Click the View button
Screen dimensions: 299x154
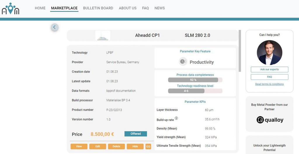pyautogui.click(x=79, y=146)
